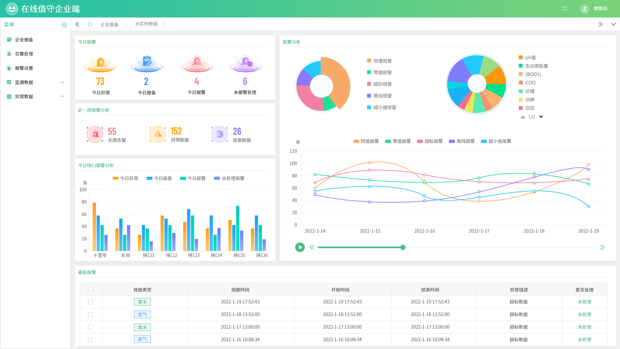
Task: Check the 2022-1-19 17:52:43 row checkbox
Action: (x=90, y=302)
